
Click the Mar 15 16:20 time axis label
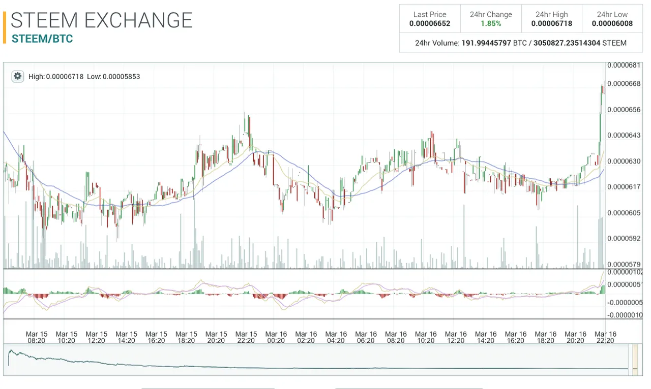[x=157, y=338]
